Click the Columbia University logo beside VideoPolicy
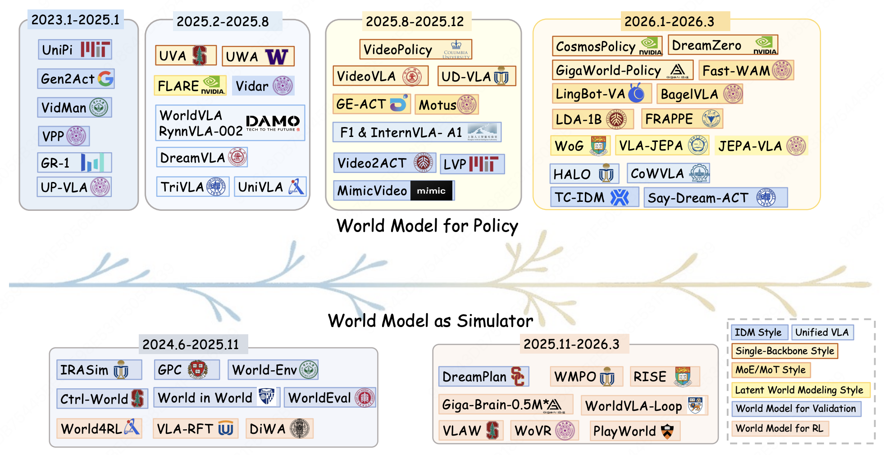Screen dimensions: 884x455 click(x=456, y=50)
